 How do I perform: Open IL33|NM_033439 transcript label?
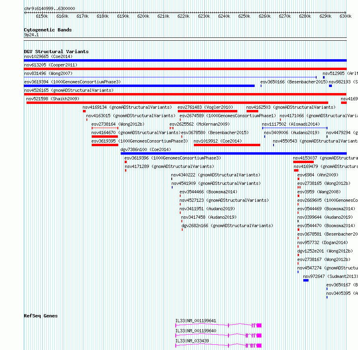click(x=192, y=341)
